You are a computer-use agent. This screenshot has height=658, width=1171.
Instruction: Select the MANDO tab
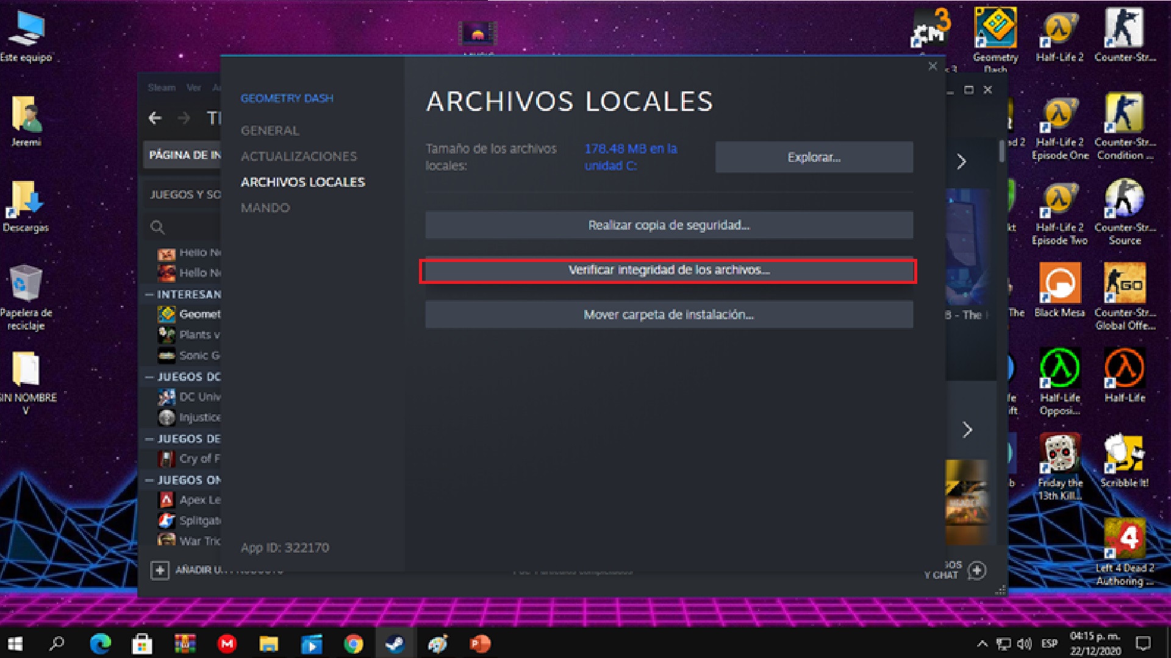pos(265,208)
